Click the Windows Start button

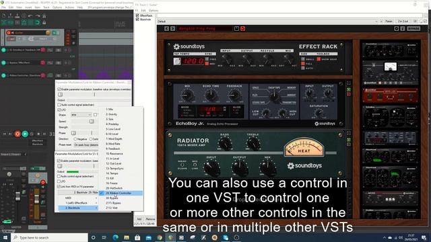[5, 237]
